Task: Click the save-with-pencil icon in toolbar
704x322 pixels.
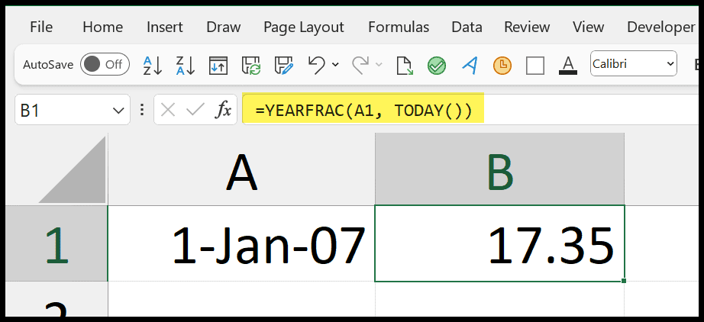Action: click(x=284, y=65)
